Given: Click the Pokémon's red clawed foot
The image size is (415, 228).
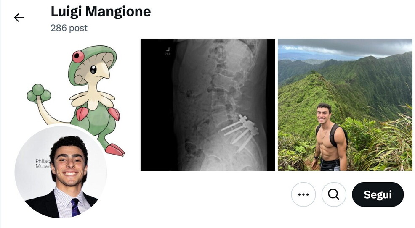Looking at the screenshot, I should (x=114, y=149).
